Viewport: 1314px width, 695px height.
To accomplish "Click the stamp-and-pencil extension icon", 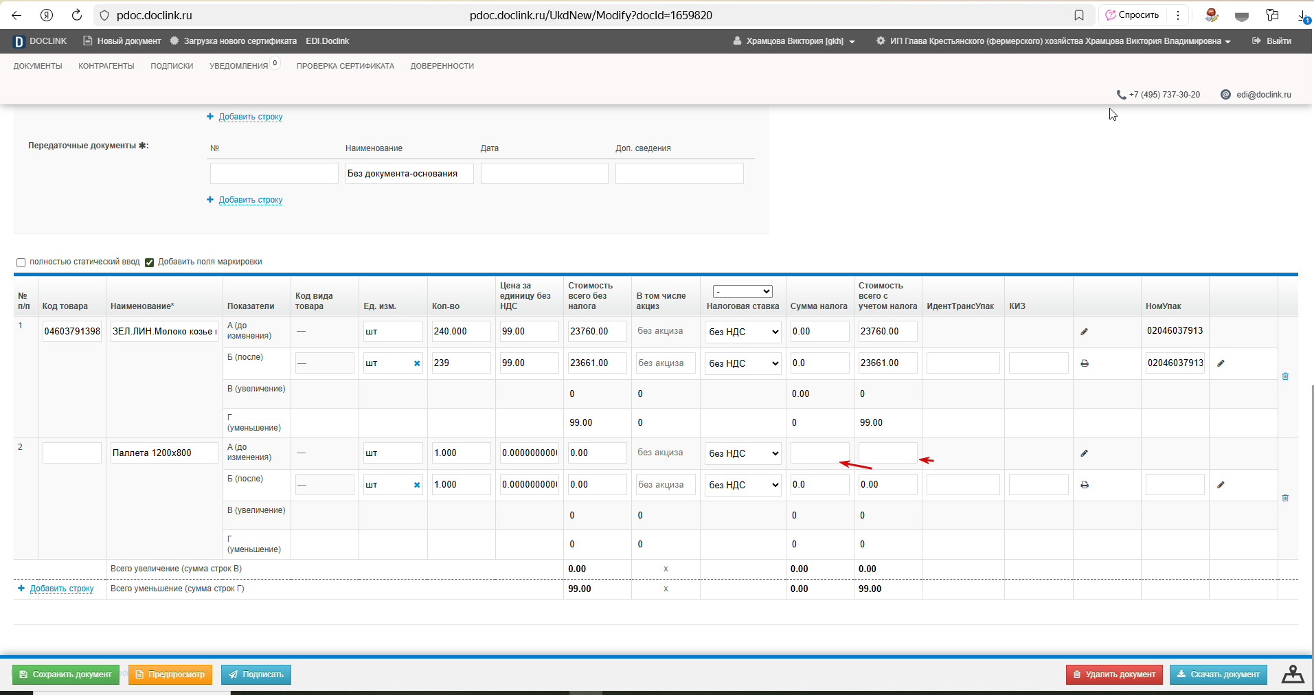I will pyautogui.click(x=1212, y=15).
